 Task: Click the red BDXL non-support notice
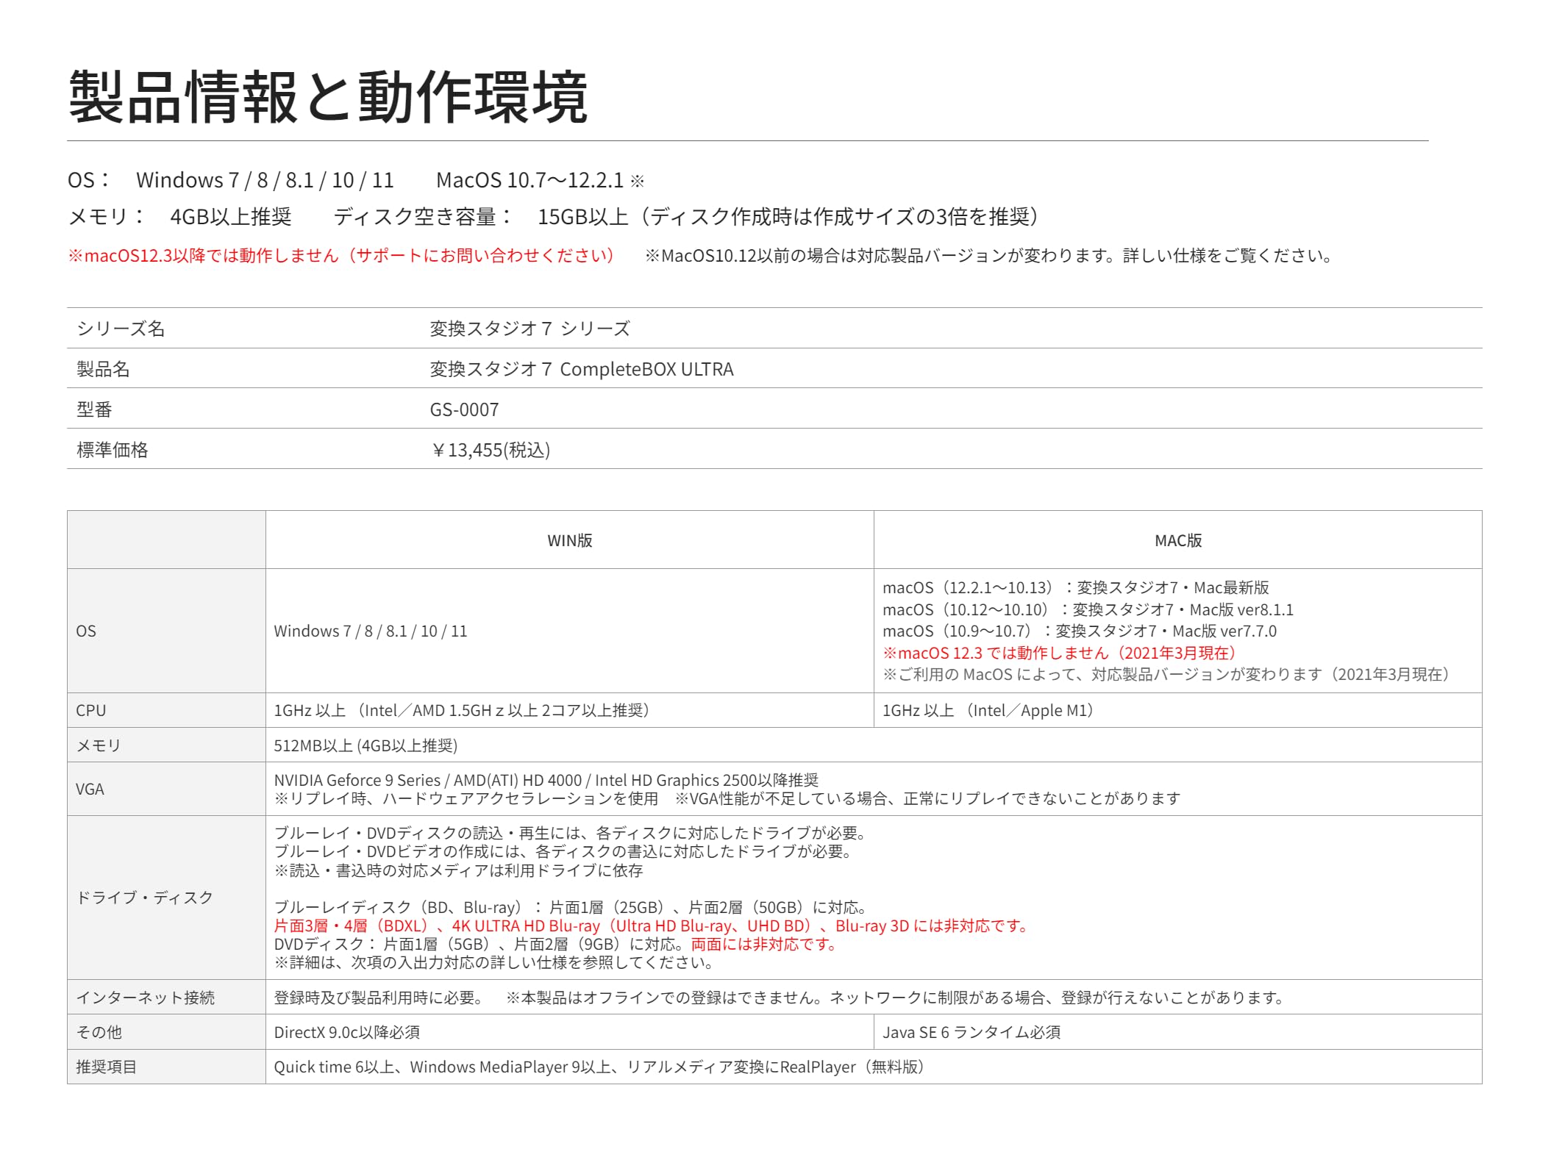[652, 926]
